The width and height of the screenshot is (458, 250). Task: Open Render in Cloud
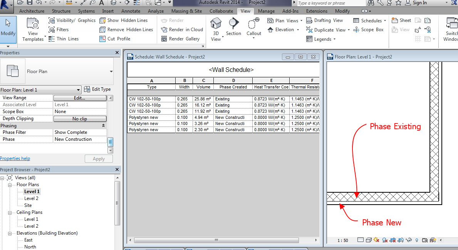click(x=182, y=30)
